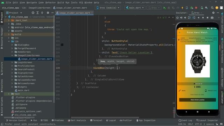The width and height of the screenshot is (224, 126).
Task: Open the VCS menu
Action: (81, 2)
